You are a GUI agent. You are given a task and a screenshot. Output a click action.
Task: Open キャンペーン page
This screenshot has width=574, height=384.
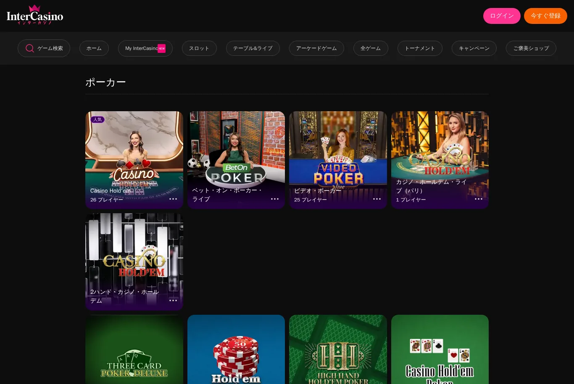474,48
